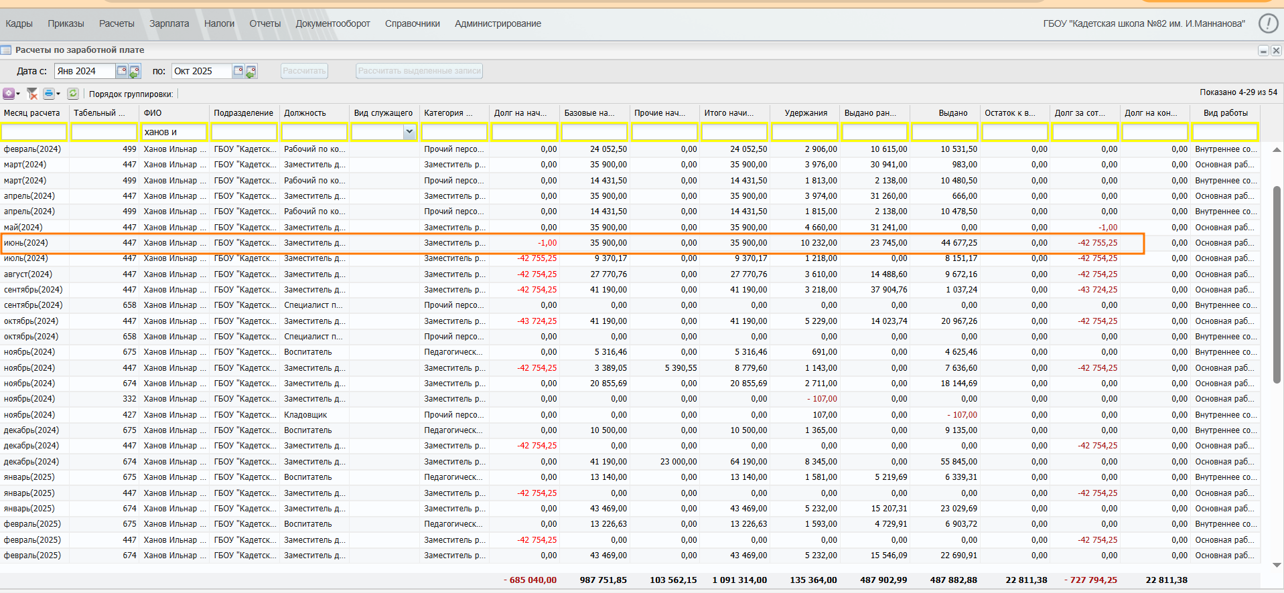This screenshot has height=593, width=1284.
Task: Open the Зарплата menu
Action: (169, 23)
